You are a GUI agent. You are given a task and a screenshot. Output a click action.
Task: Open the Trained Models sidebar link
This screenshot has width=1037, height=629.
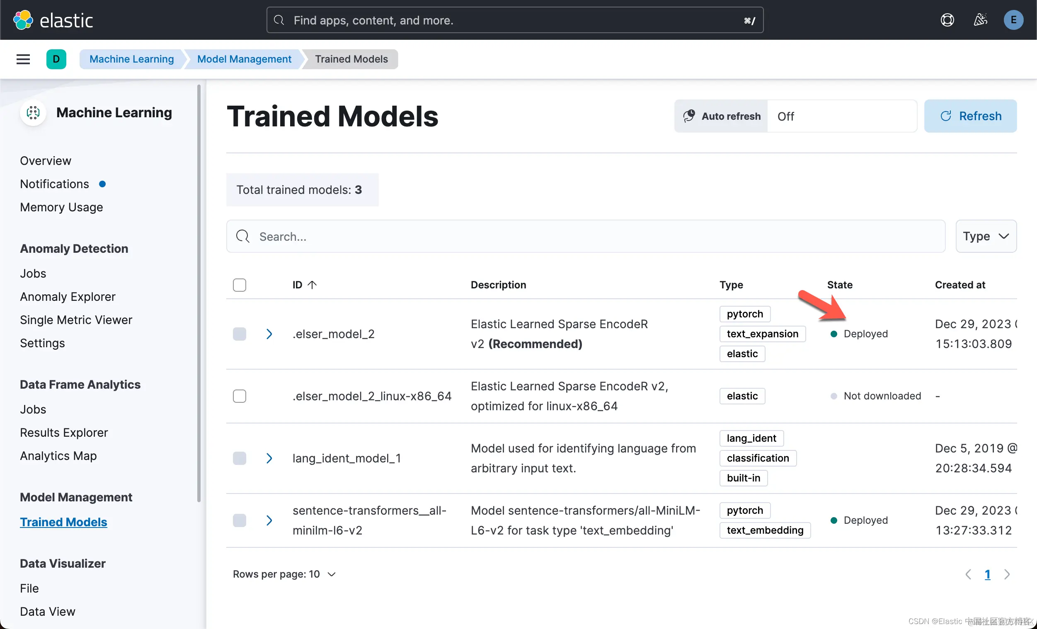click(63, 522)
